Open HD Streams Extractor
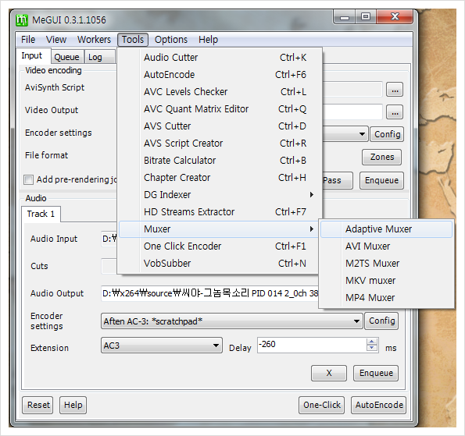Image resolution: width=465 pixels, height=436 pixels. (220, 212)
